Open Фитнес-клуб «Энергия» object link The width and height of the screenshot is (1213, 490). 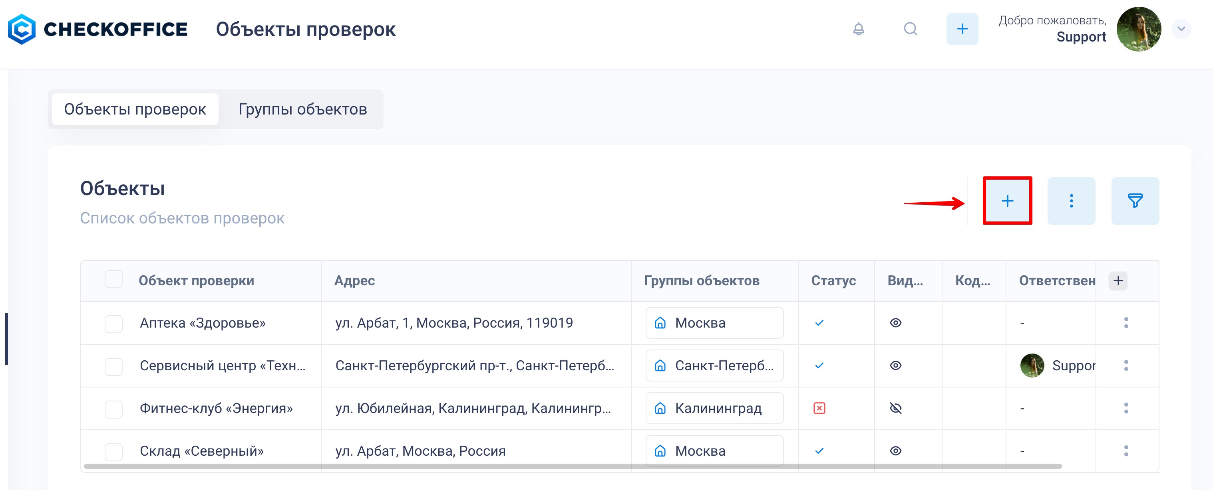tap(216, 408)
